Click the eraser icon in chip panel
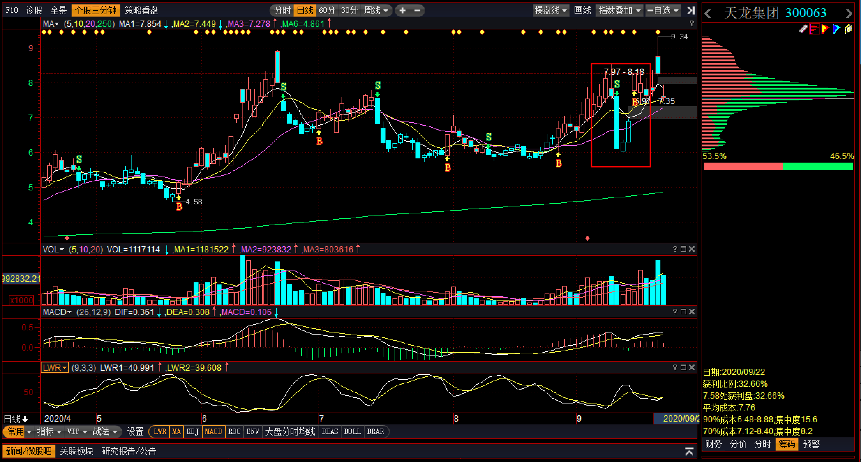Viewport: 861px width, 462px height. 803,29
